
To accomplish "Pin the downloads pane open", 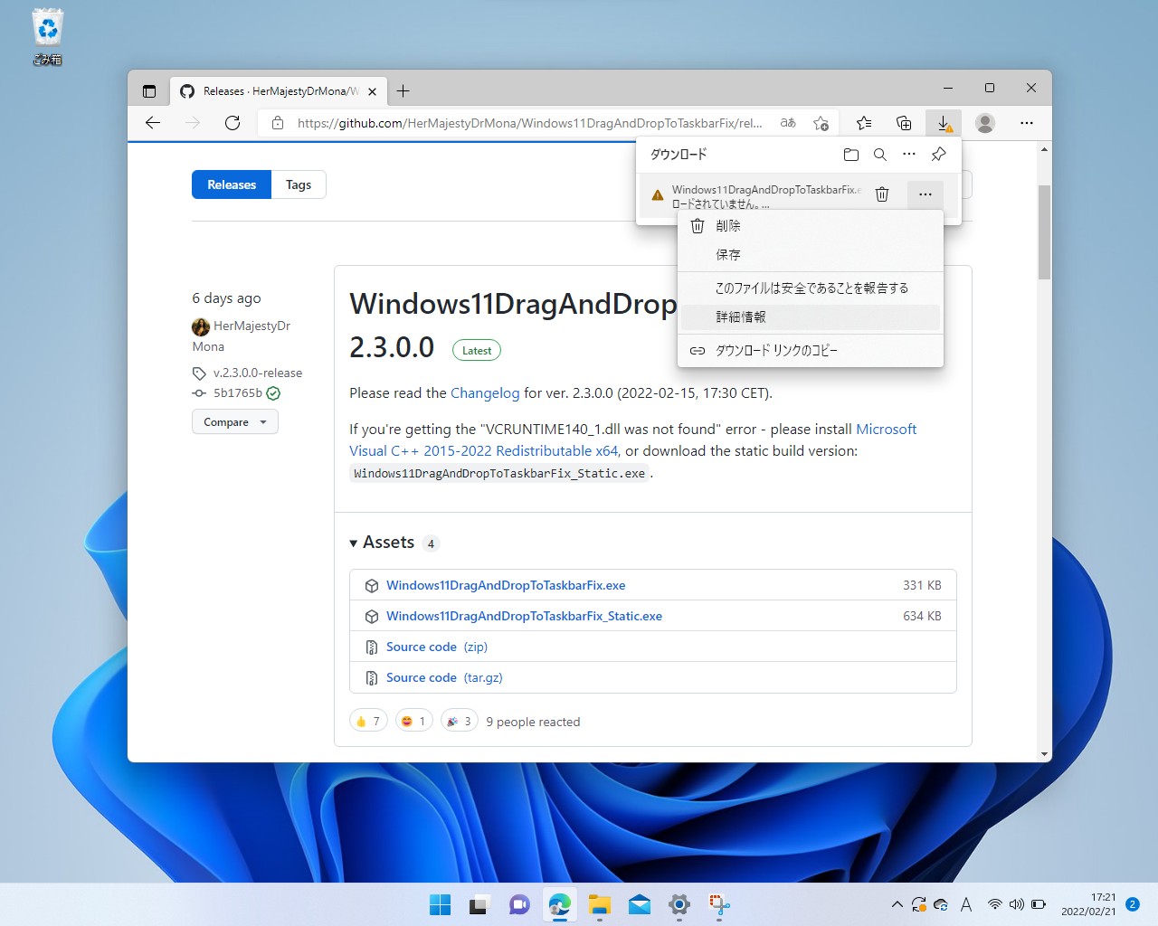I will 938,154.
